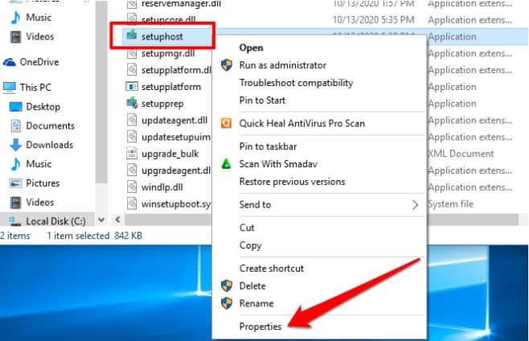Click the green Smadav triangle icon
This screenshot has width=529, height=341.
(x=226, y=164)
